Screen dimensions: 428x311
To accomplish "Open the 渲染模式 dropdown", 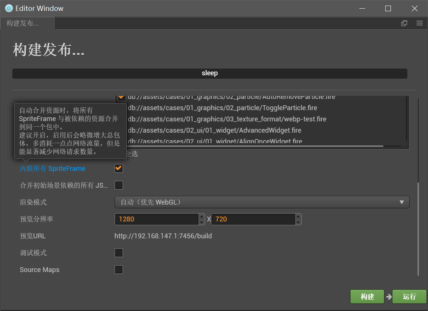I will [262, 202].
